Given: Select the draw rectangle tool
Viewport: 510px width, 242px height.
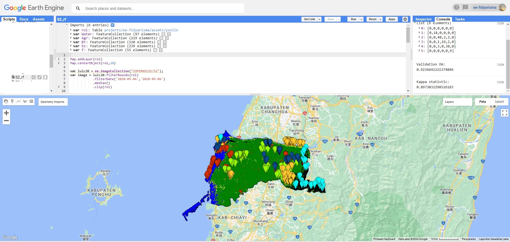Looking at the screenshot, I should click(31, 102).
